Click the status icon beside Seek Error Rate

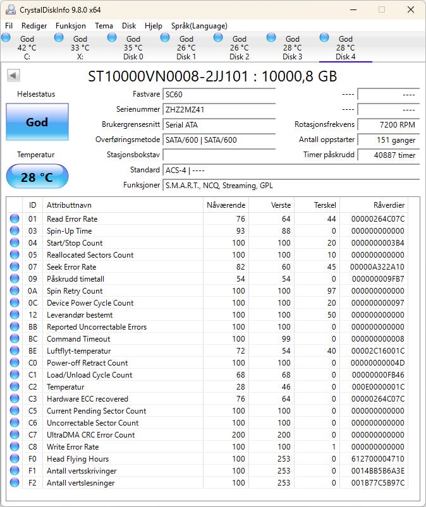15,267
